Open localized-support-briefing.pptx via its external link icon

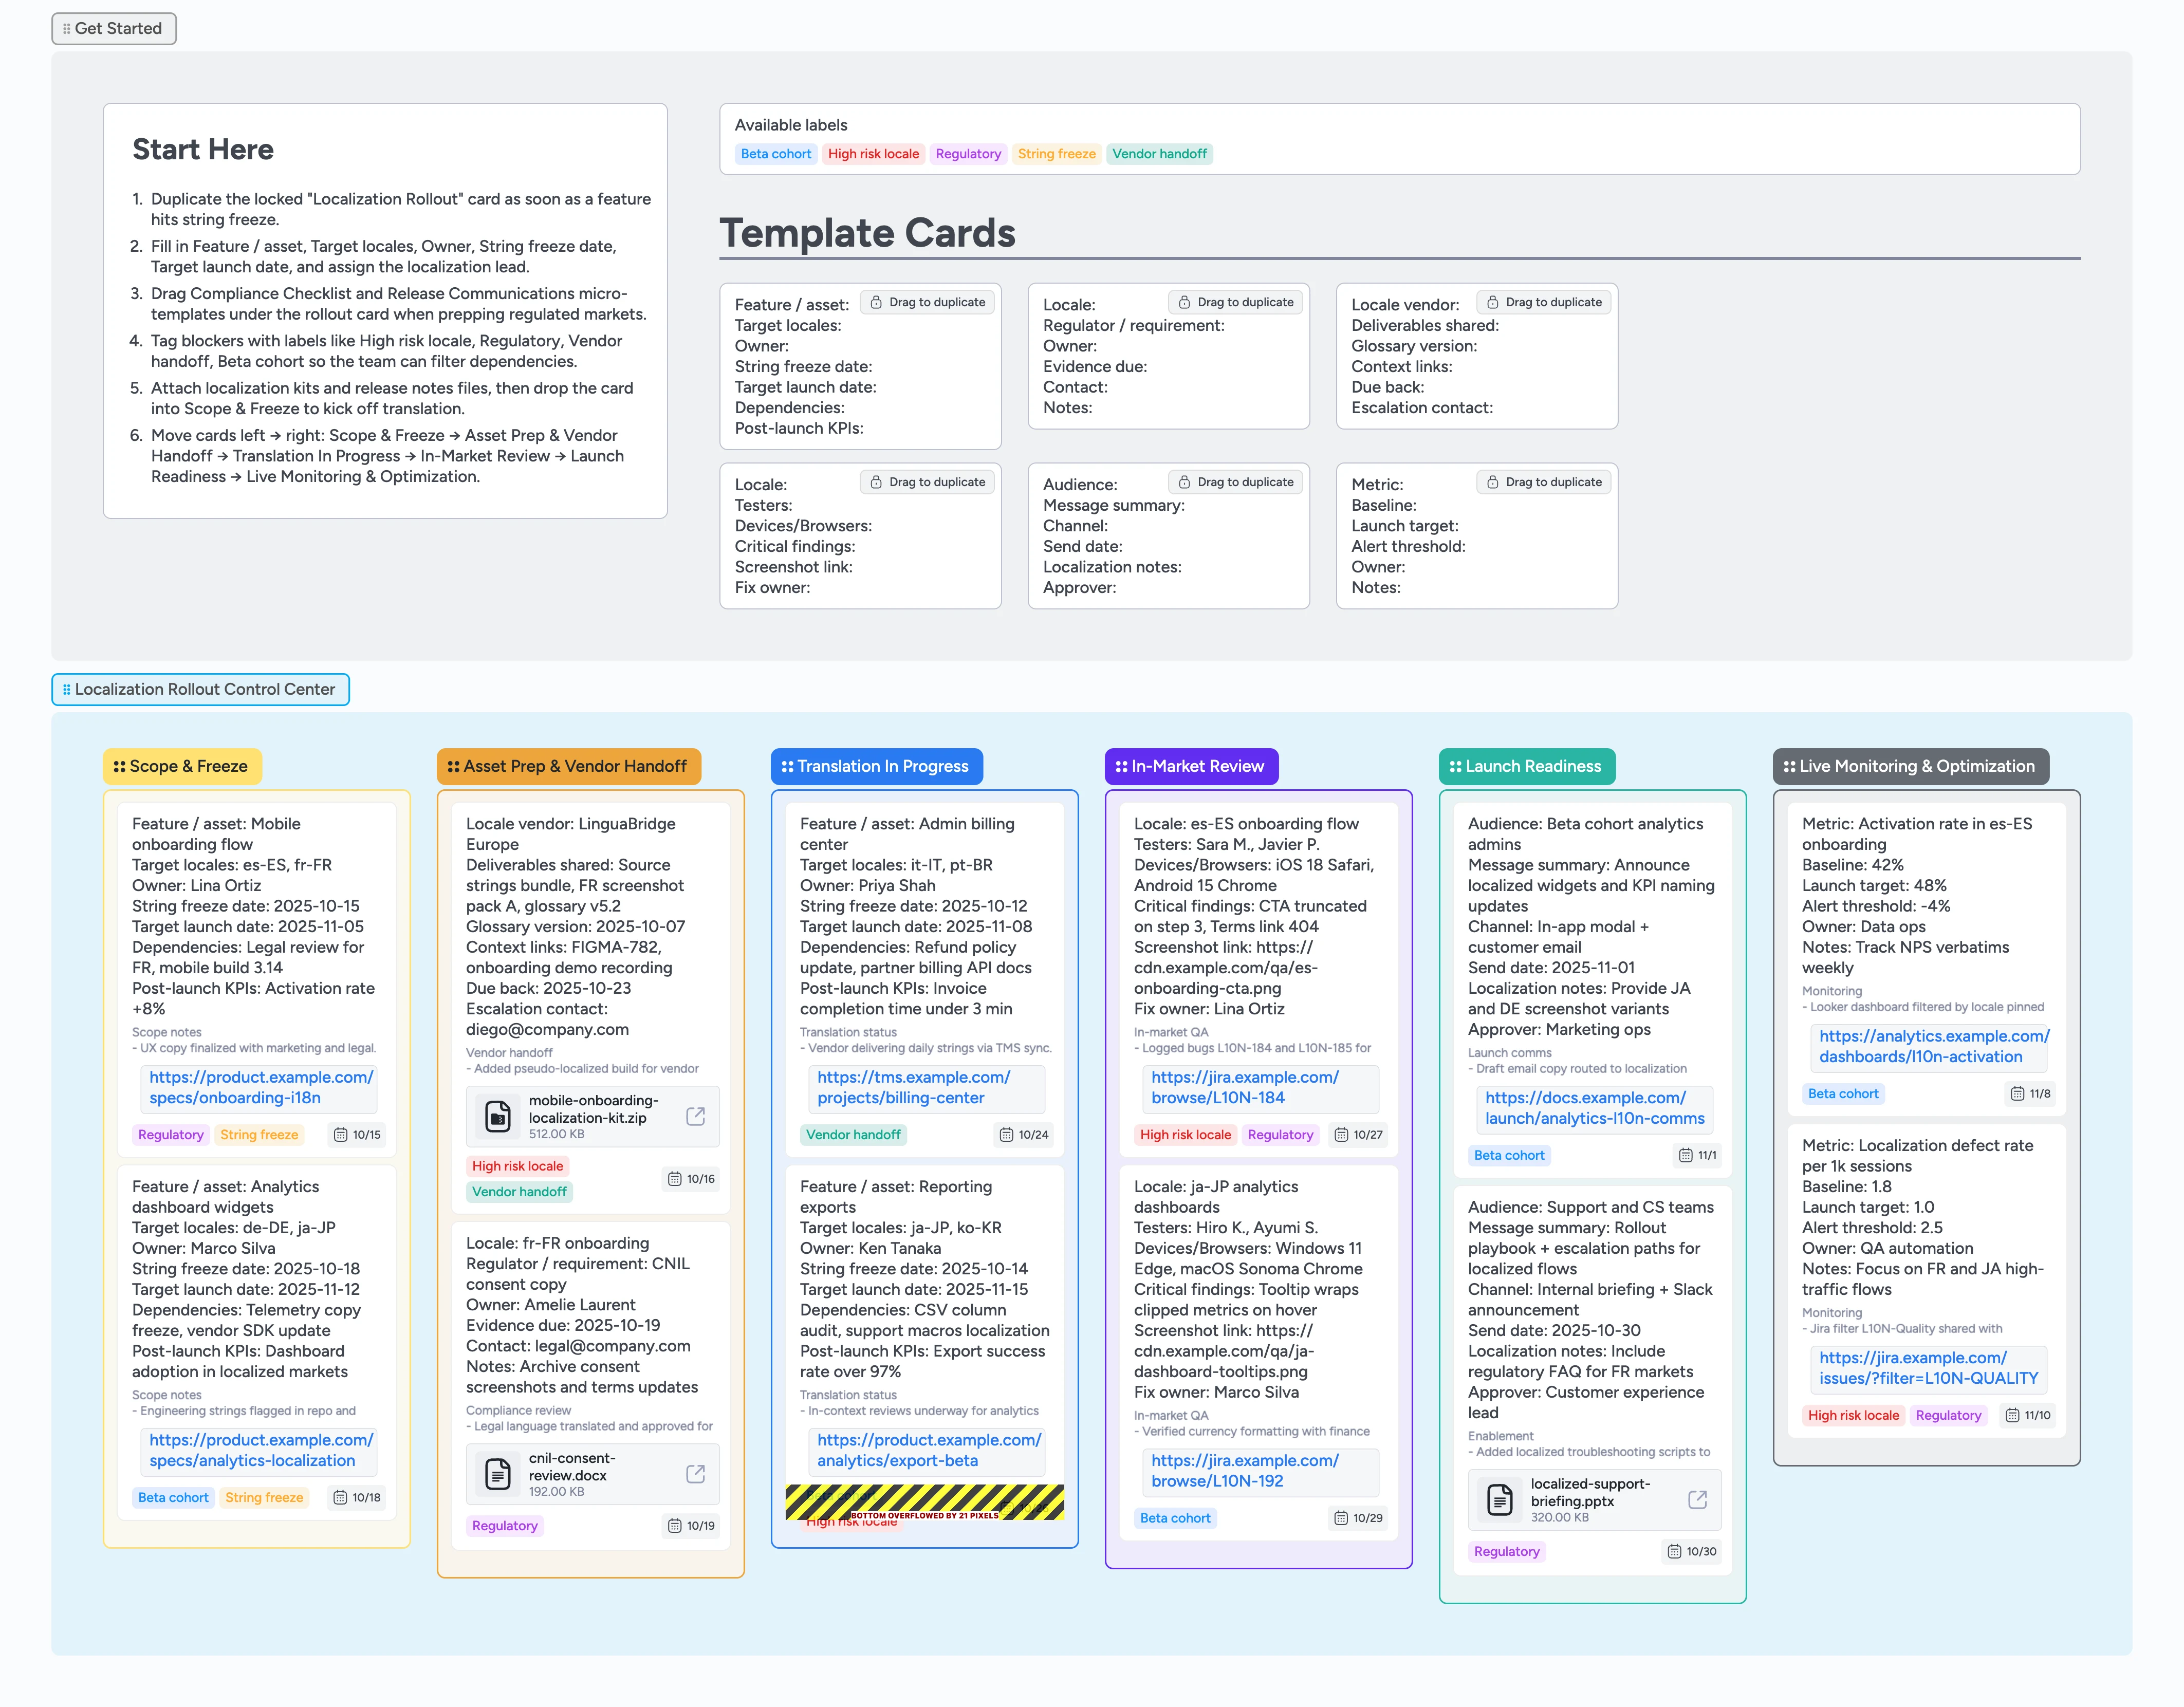[1697, 1499]
